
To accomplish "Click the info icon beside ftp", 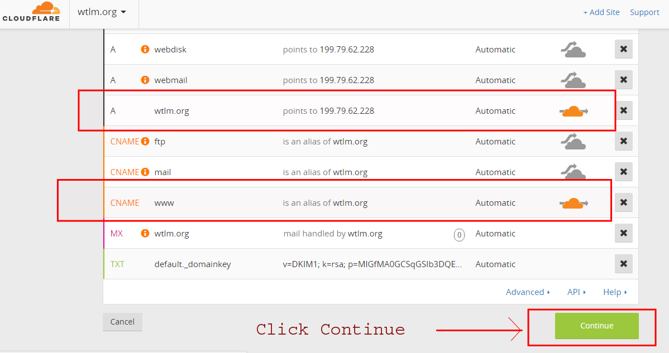I will click(x=145, y=142).
